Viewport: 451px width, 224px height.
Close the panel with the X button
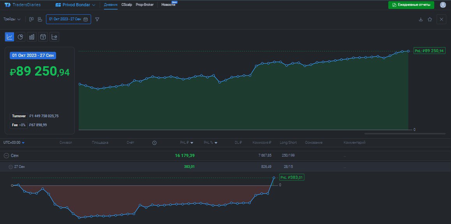pyautogui.click(x=442, y=19)
